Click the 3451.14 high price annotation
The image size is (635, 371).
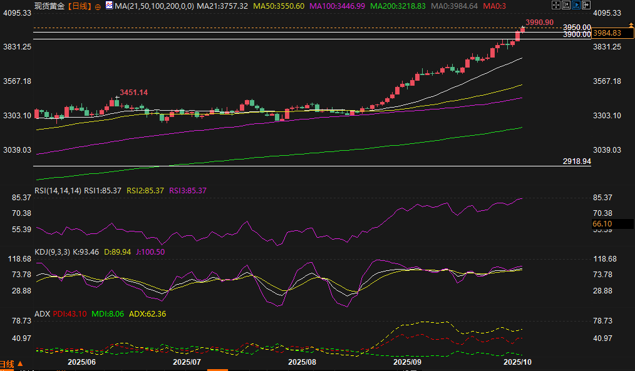point(134,93)
